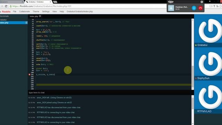Click the green status dot beside Grabatui
Viewport: 222px width, 125px height.
pyautogui.click(x=196, y=45)
